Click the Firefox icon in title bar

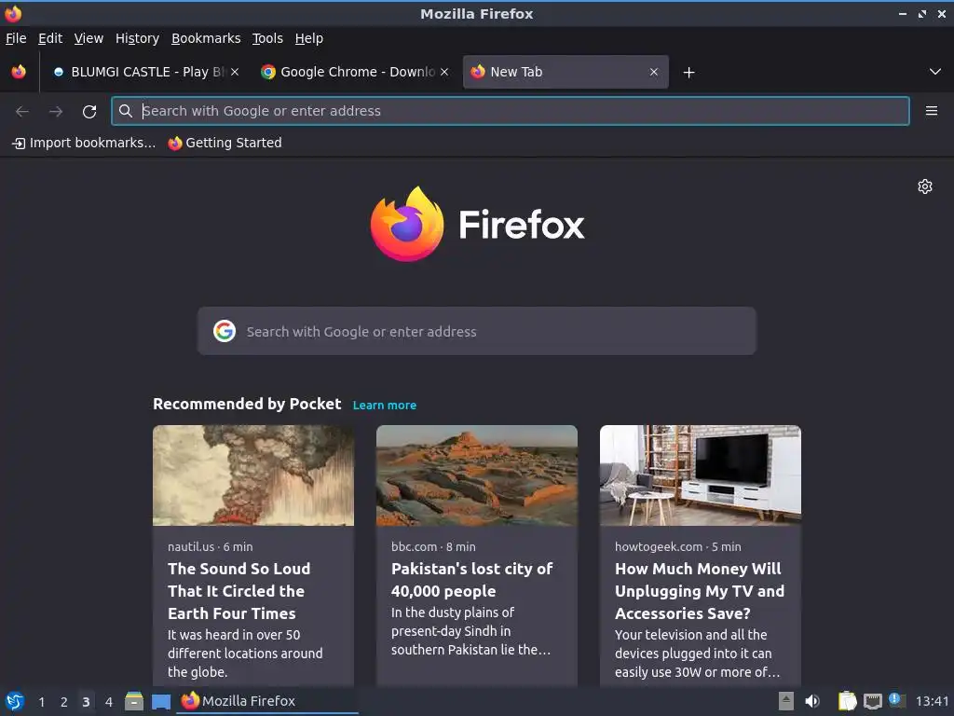click(13, 13)
